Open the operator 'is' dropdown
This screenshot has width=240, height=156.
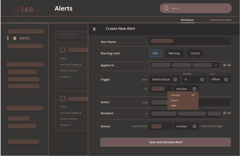(194, 79)
